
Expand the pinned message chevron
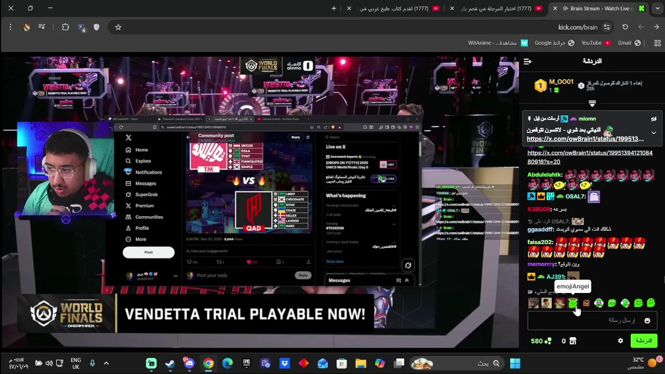(x=654, y=133)
